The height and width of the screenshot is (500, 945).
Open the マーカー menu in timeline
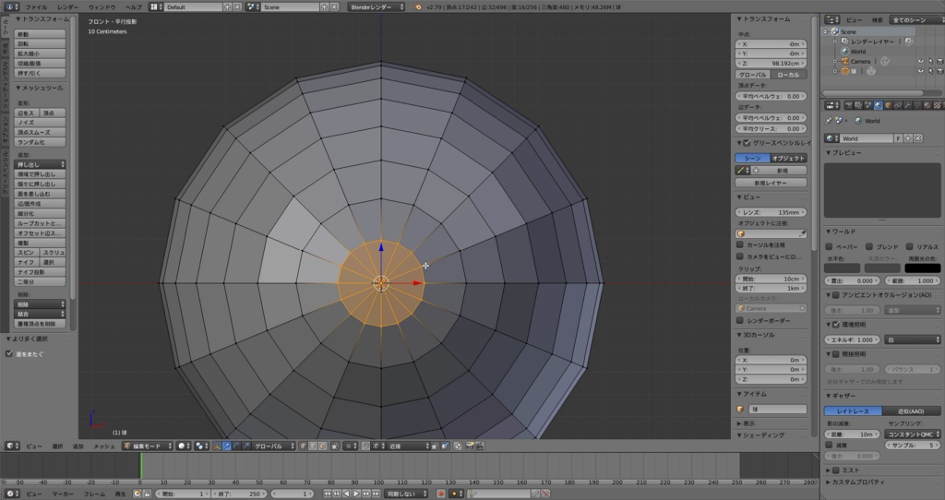pos(63,494)
